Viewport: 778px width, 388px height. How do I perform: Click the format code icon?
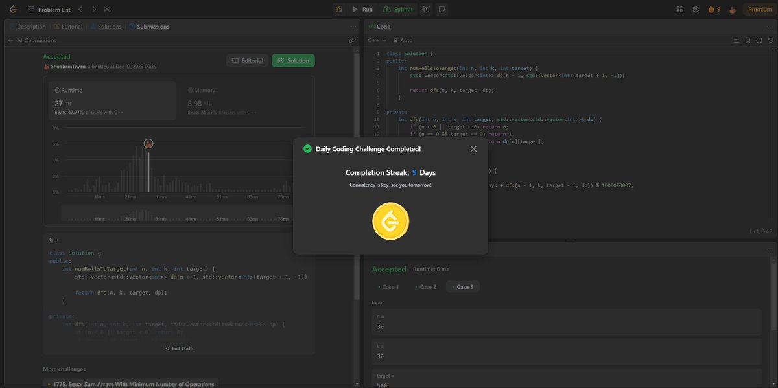coord(736,40)
